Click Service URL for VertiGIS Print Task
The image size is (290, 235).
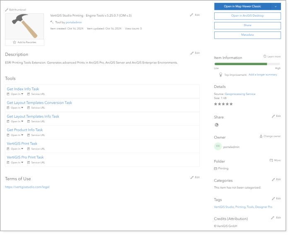(36, 149)
